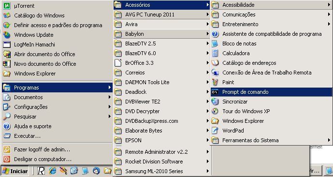Launch Internet Explorer from quick launch bar

53,171
